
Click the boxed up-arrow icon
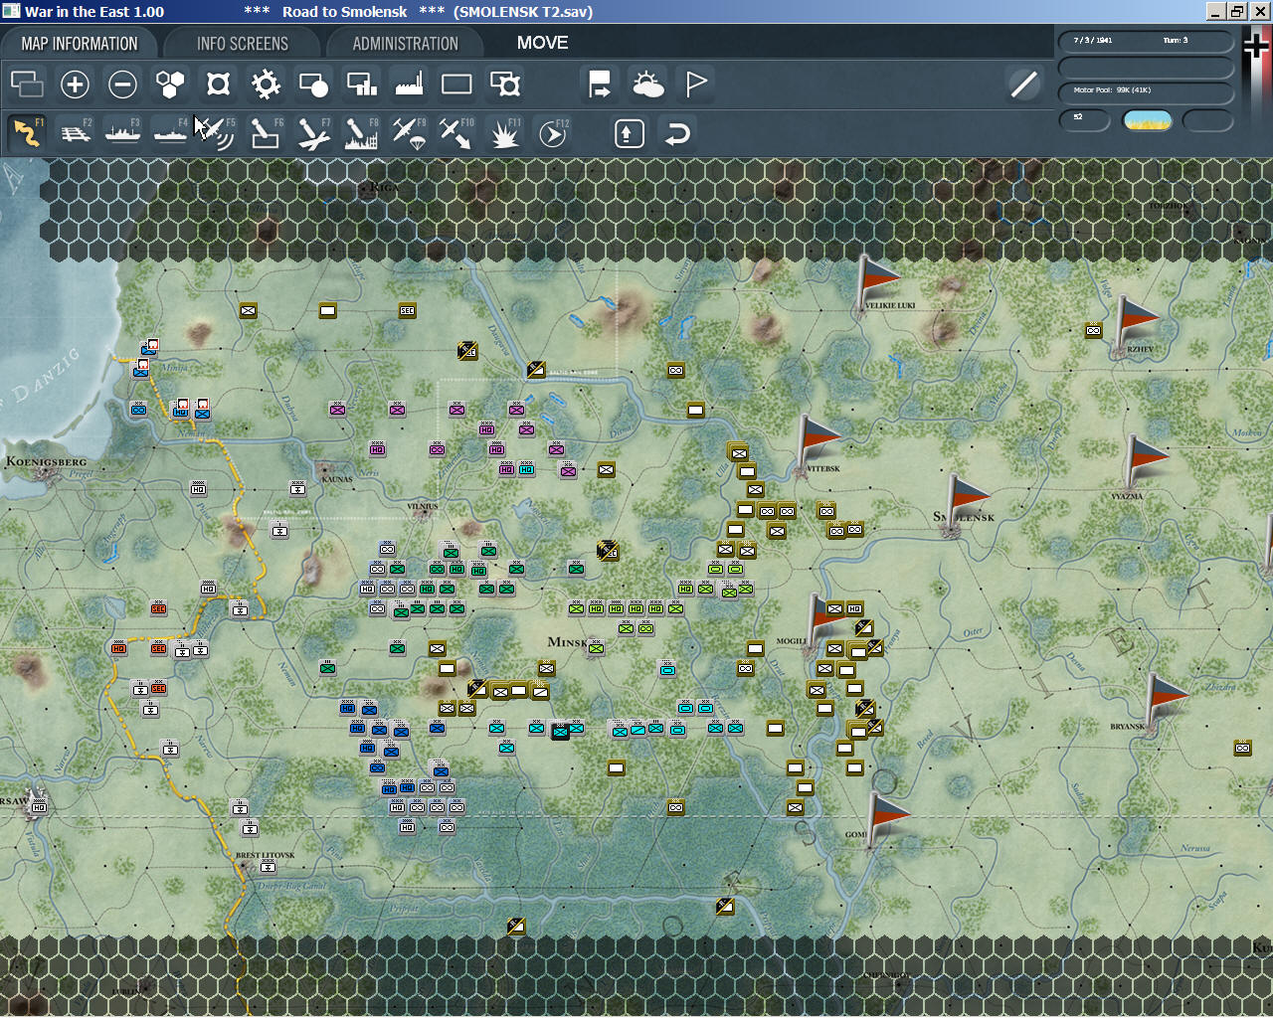[630, 133]
